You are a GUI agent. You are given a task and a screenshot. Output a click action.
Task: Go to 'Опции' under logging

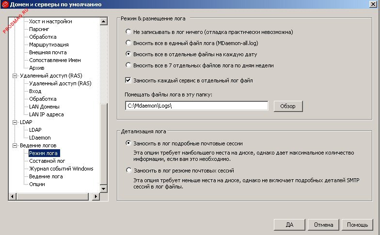point(37,184)
